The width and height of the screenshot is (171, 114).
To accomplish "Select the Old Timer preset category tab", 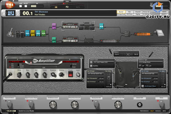I will 129,14.
